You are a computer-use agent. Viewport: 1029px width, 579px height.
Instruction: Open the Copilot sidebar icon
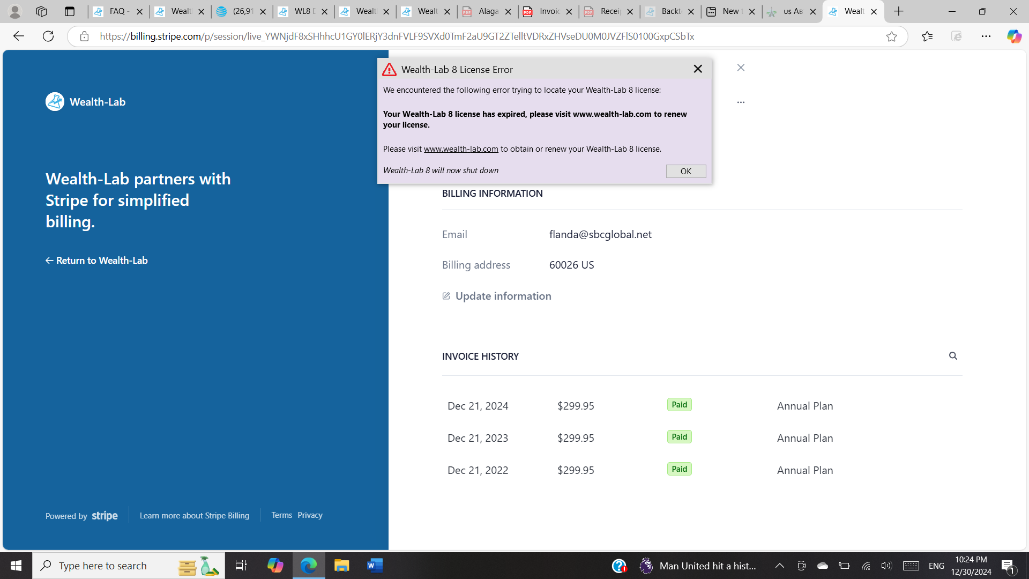tap(1014, 36)
